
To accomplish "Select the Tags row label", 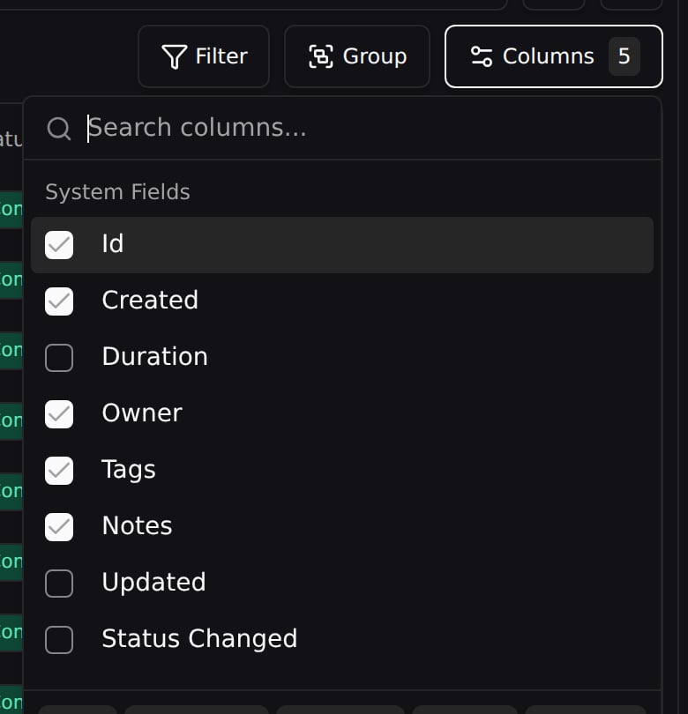I will (x=129, y=470).
